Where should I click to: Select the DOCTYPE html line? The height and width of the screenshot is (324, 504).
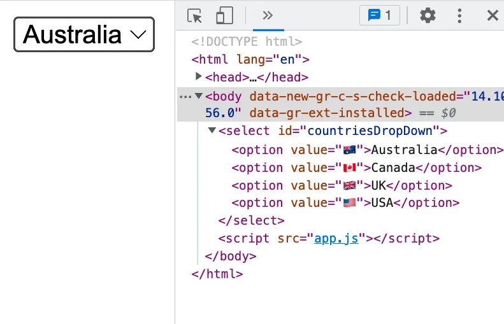pyautogui.click(x=247, y=42)
